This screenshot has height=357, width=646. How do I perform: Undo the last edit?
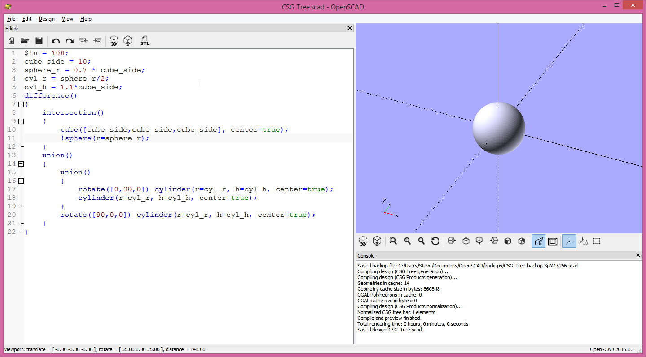[55, 40]
